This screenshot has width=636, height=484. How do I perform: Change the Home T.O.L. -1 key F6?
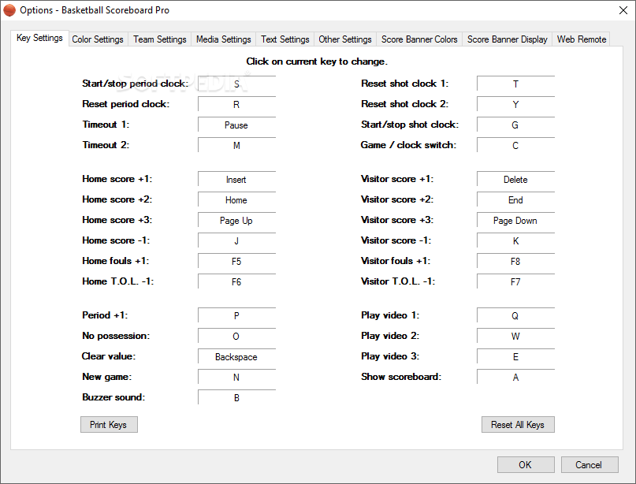tap(237, 281)
